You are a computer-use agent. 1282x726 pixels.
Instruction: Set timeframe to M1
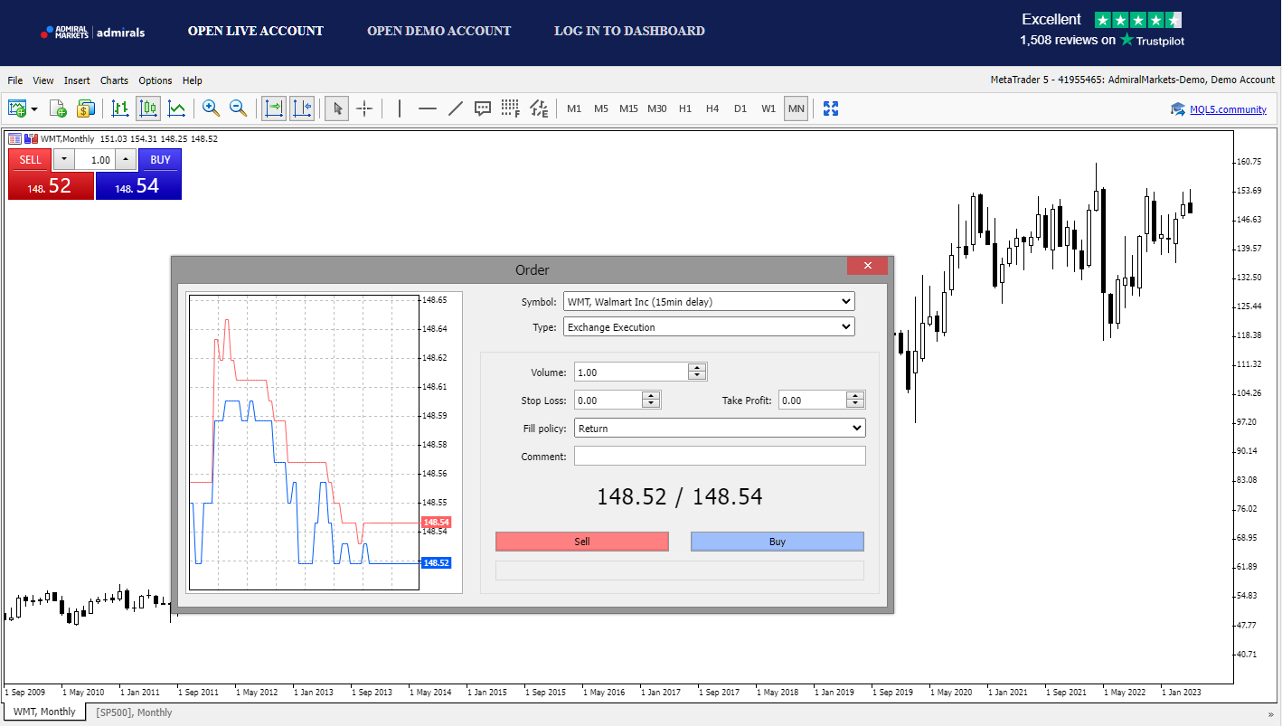tap(574, 108)
